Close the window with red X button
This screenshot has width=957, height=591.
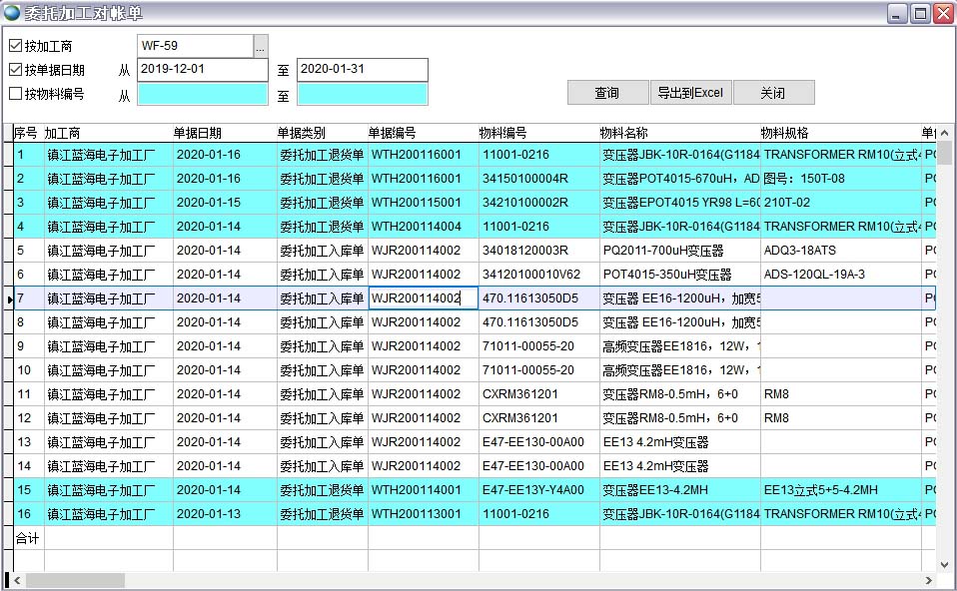tap(942, 13)
